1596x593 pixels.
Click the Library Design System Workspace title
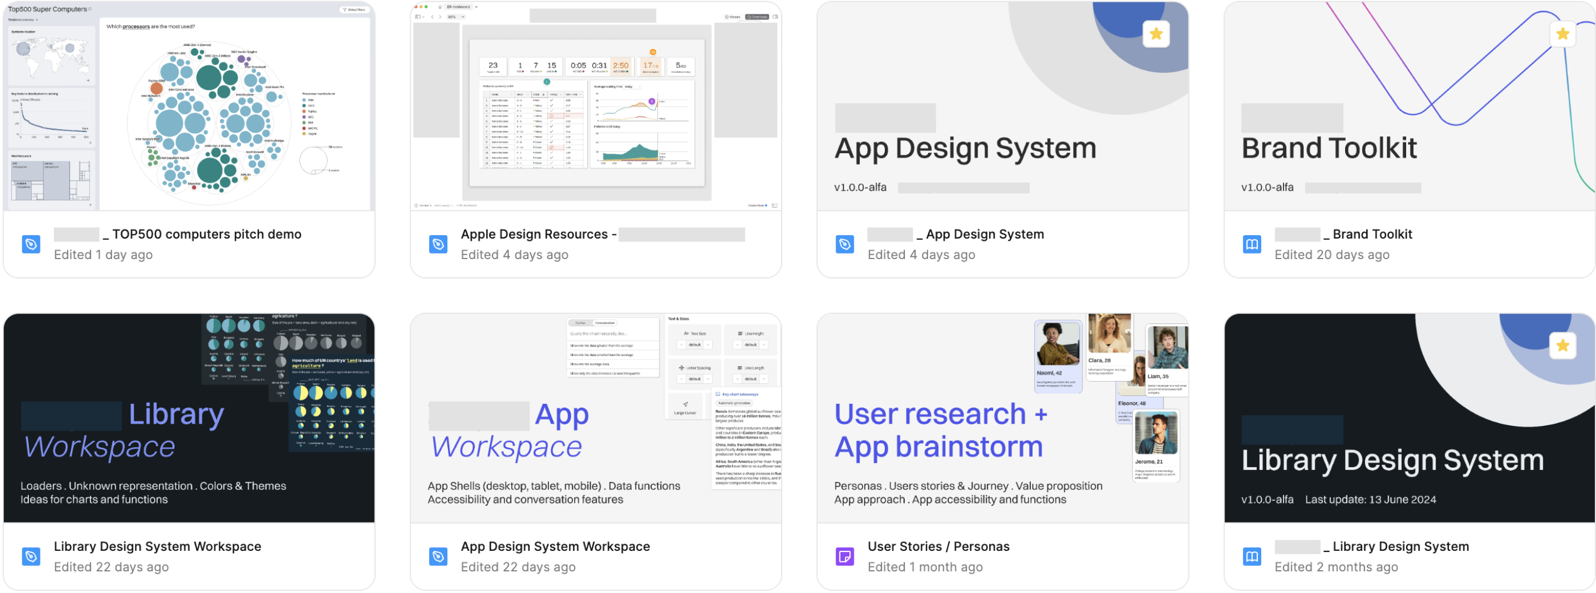[157, 546]
